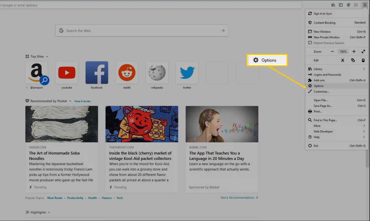Toggle the sidebar toolbar icon
The height and width of the screenshot is (221, 370).
(341, 5)
